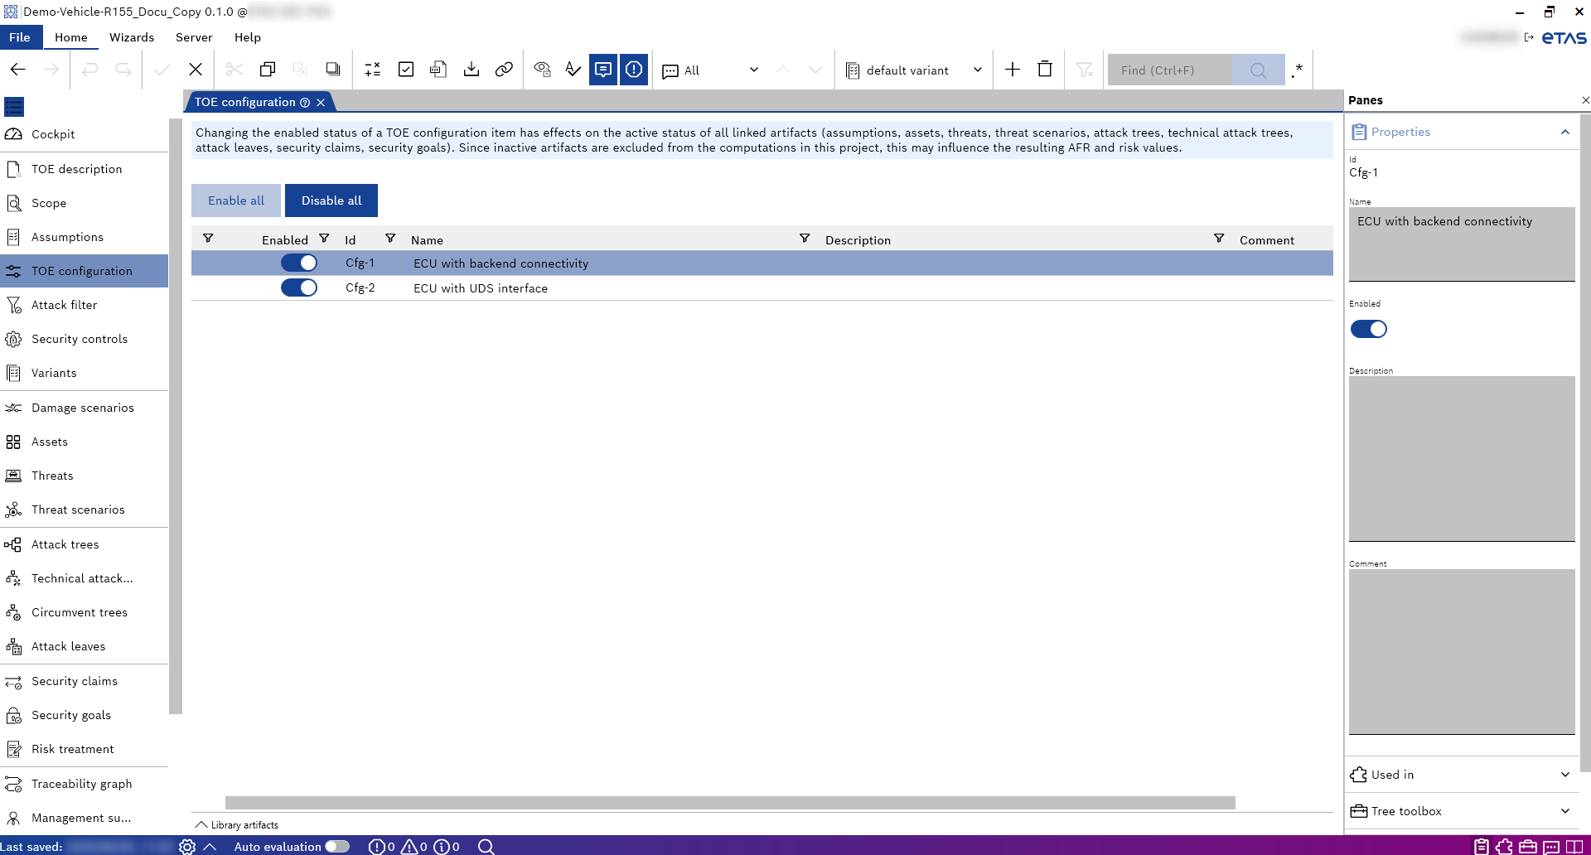Click the trash delete icon in toolbar
The height and width of the screenshot is (855, 1591).
[1045, 70]
